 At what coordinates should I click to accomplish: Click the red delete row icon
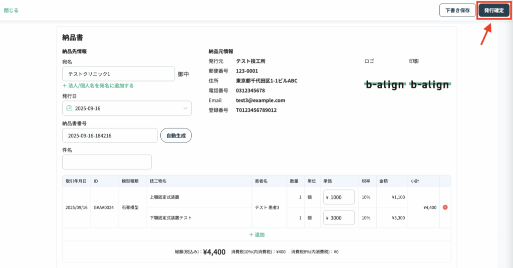445,207
